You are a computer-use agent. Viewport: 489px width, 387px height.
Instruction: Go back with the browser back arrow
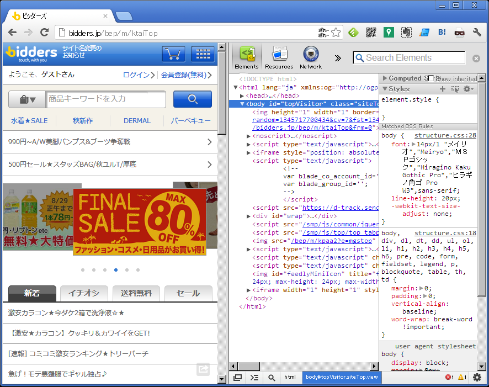click(13, 33)
